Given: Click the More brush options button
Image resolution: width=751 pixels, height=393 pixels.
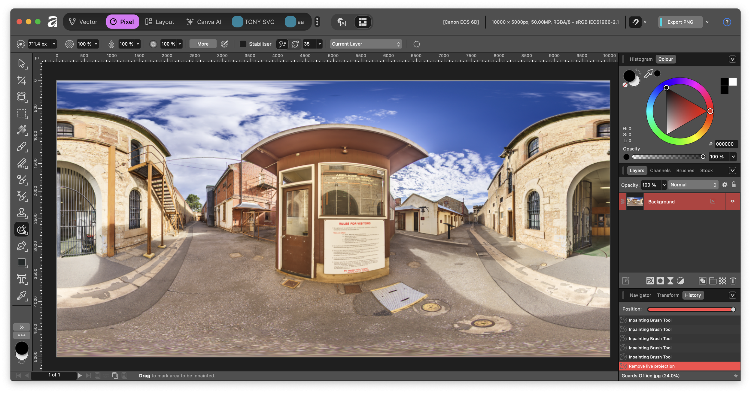Looking at the screenshot, I should [203, 44].
